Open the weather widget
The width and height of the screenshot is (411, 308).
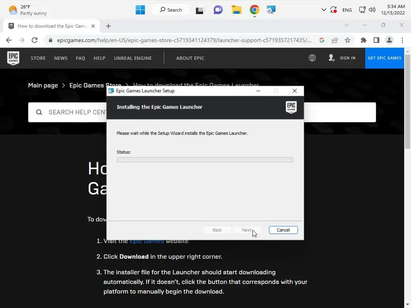[28, 10]
